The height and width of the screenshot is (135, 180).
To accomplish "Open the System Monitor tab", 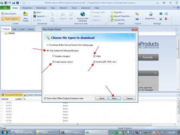I will [x=33, y=95].
